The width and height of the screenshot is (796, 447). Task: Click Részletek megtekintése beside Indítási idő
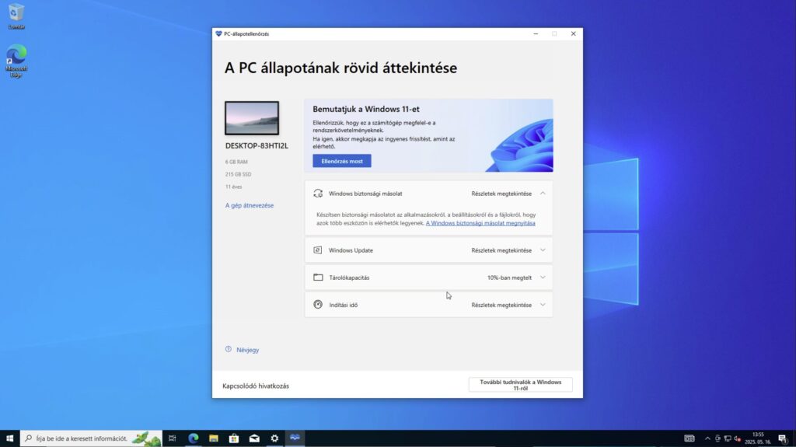501,305
